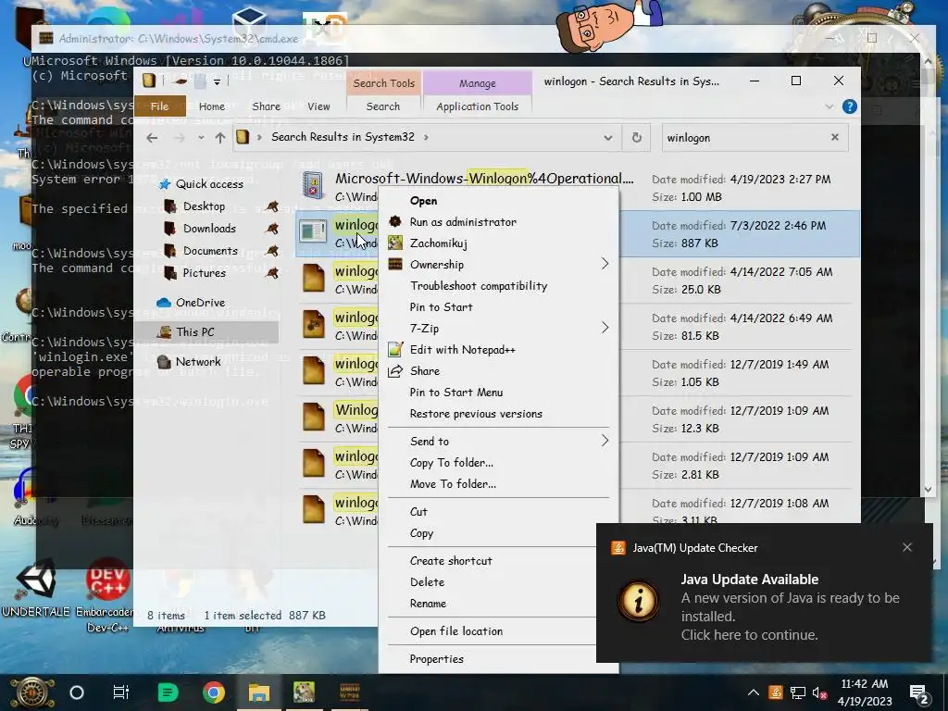Open Quick Access Toolbar customize dropdown
948x711 pixels.
[217, 81]
